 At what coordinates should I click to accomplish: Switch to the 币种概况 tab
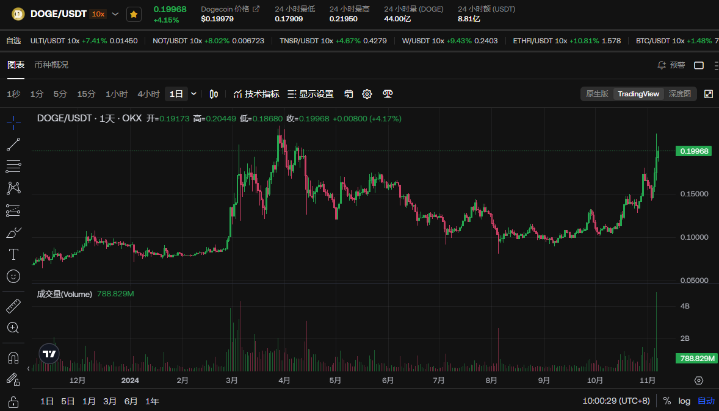coord(51,65)
